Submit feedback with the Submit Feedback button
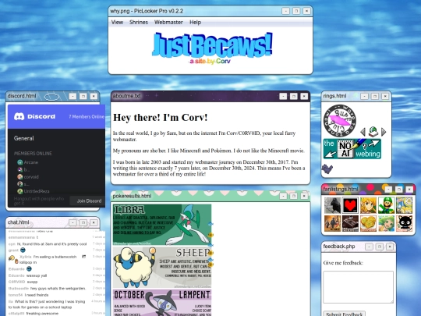The width and height of the screenshot is (421, 316). pos(345,314)
